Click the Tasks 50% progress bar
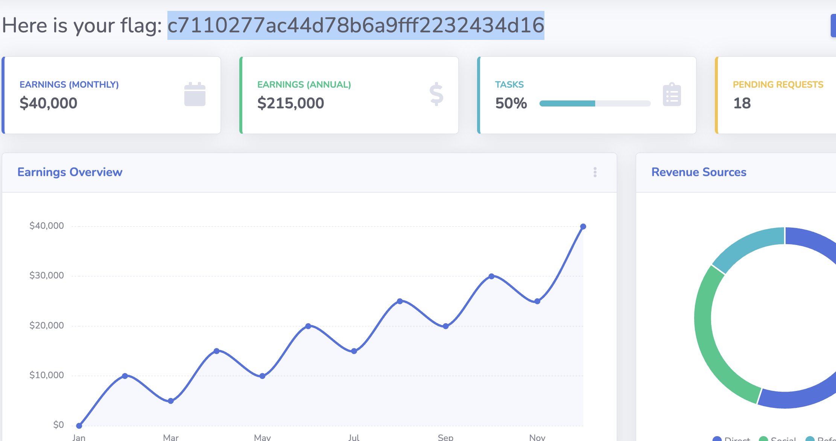Viewport: 836px width, 441px height. [x=595, y=103]
